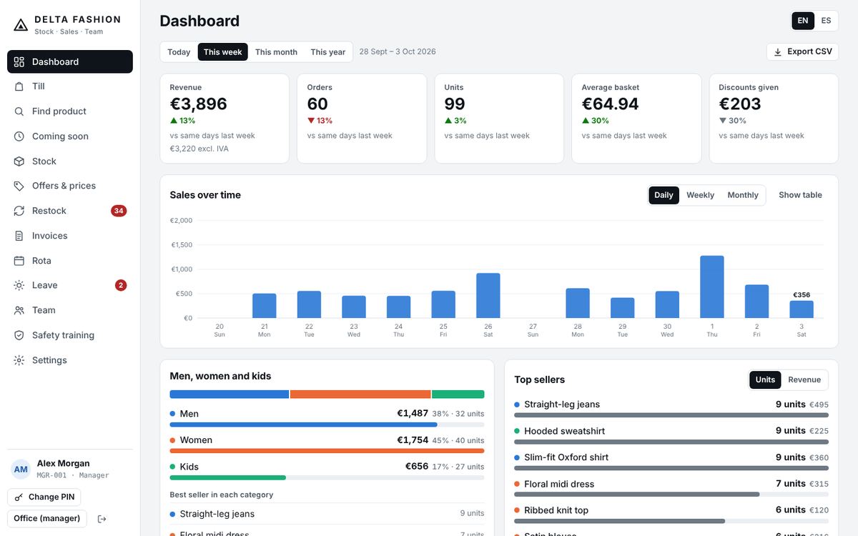Click the Coming soon clock icon
858x536 pixels.
[19, 137]
